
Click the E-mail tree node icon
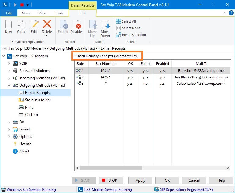coord(15,129)
